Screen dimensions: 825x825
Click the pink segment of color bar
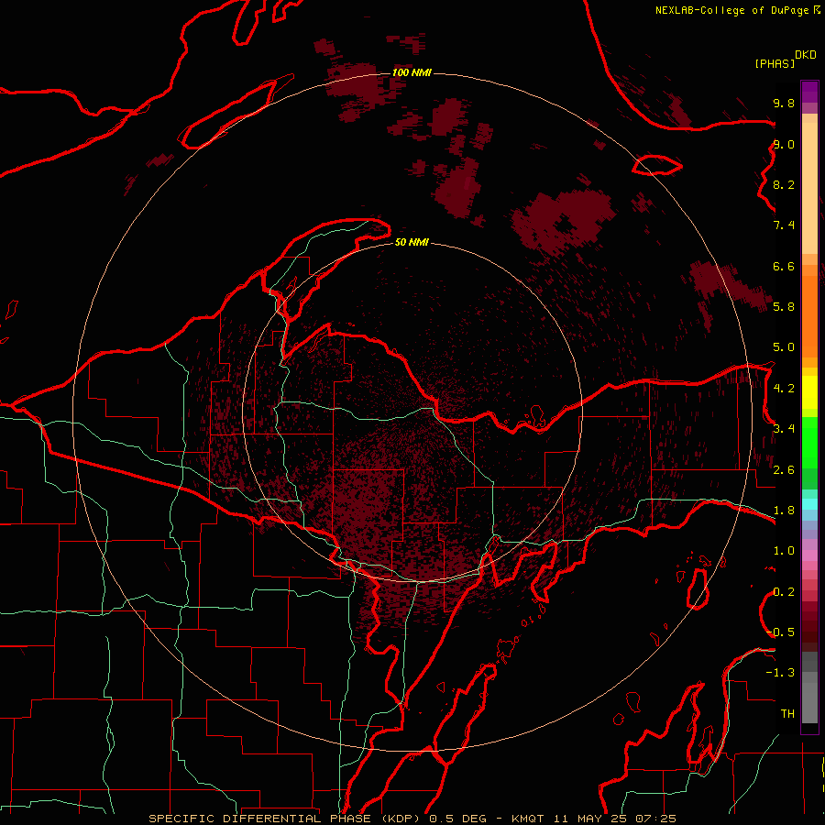pyautogui.click(x=809, y=555)
